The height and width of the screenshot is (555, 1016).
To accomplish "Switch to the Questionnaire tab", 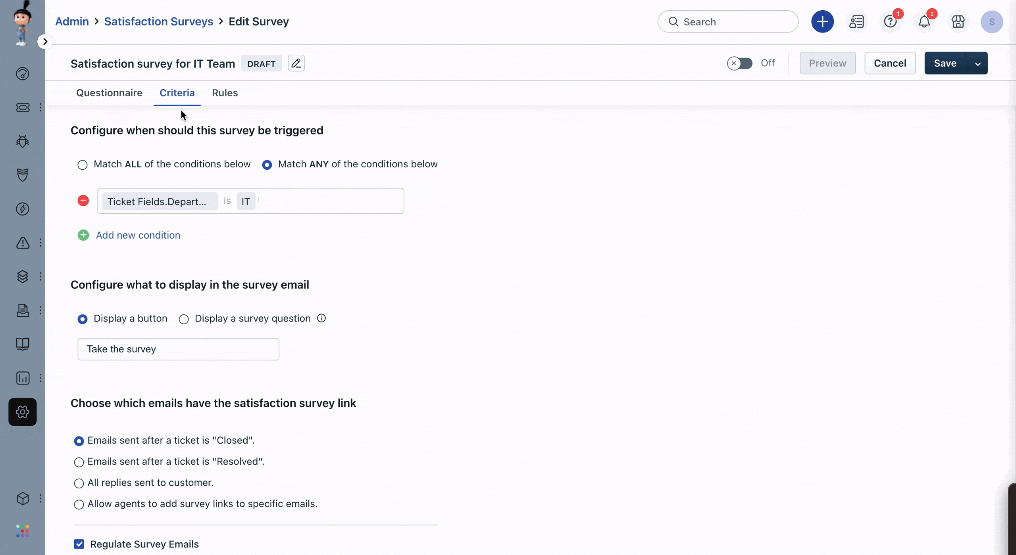I will [x=109, y=92].
